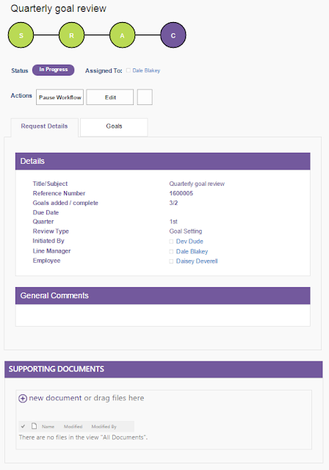
Task: Open the Daisey Deverell employee link
Action: pos(197,261)
